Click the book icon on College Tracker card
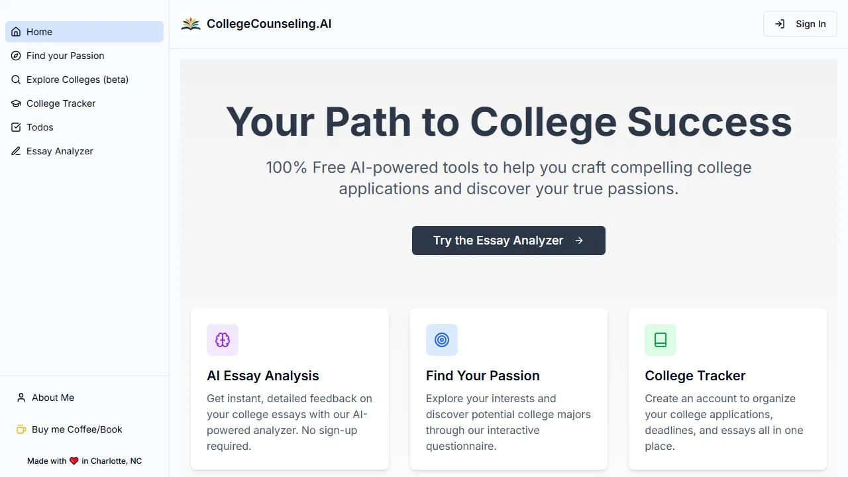Image resolution: width=848 pixels, height=477 pixels. pos(661,340)
